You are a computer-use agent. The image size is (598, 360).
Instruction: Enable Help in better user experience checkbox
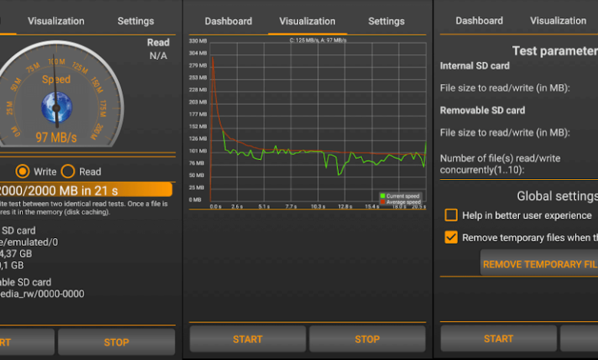(452, 215)
